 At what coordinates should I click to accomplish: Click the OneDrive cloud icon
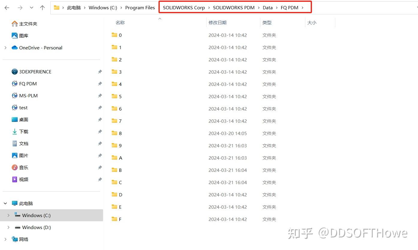14,48
